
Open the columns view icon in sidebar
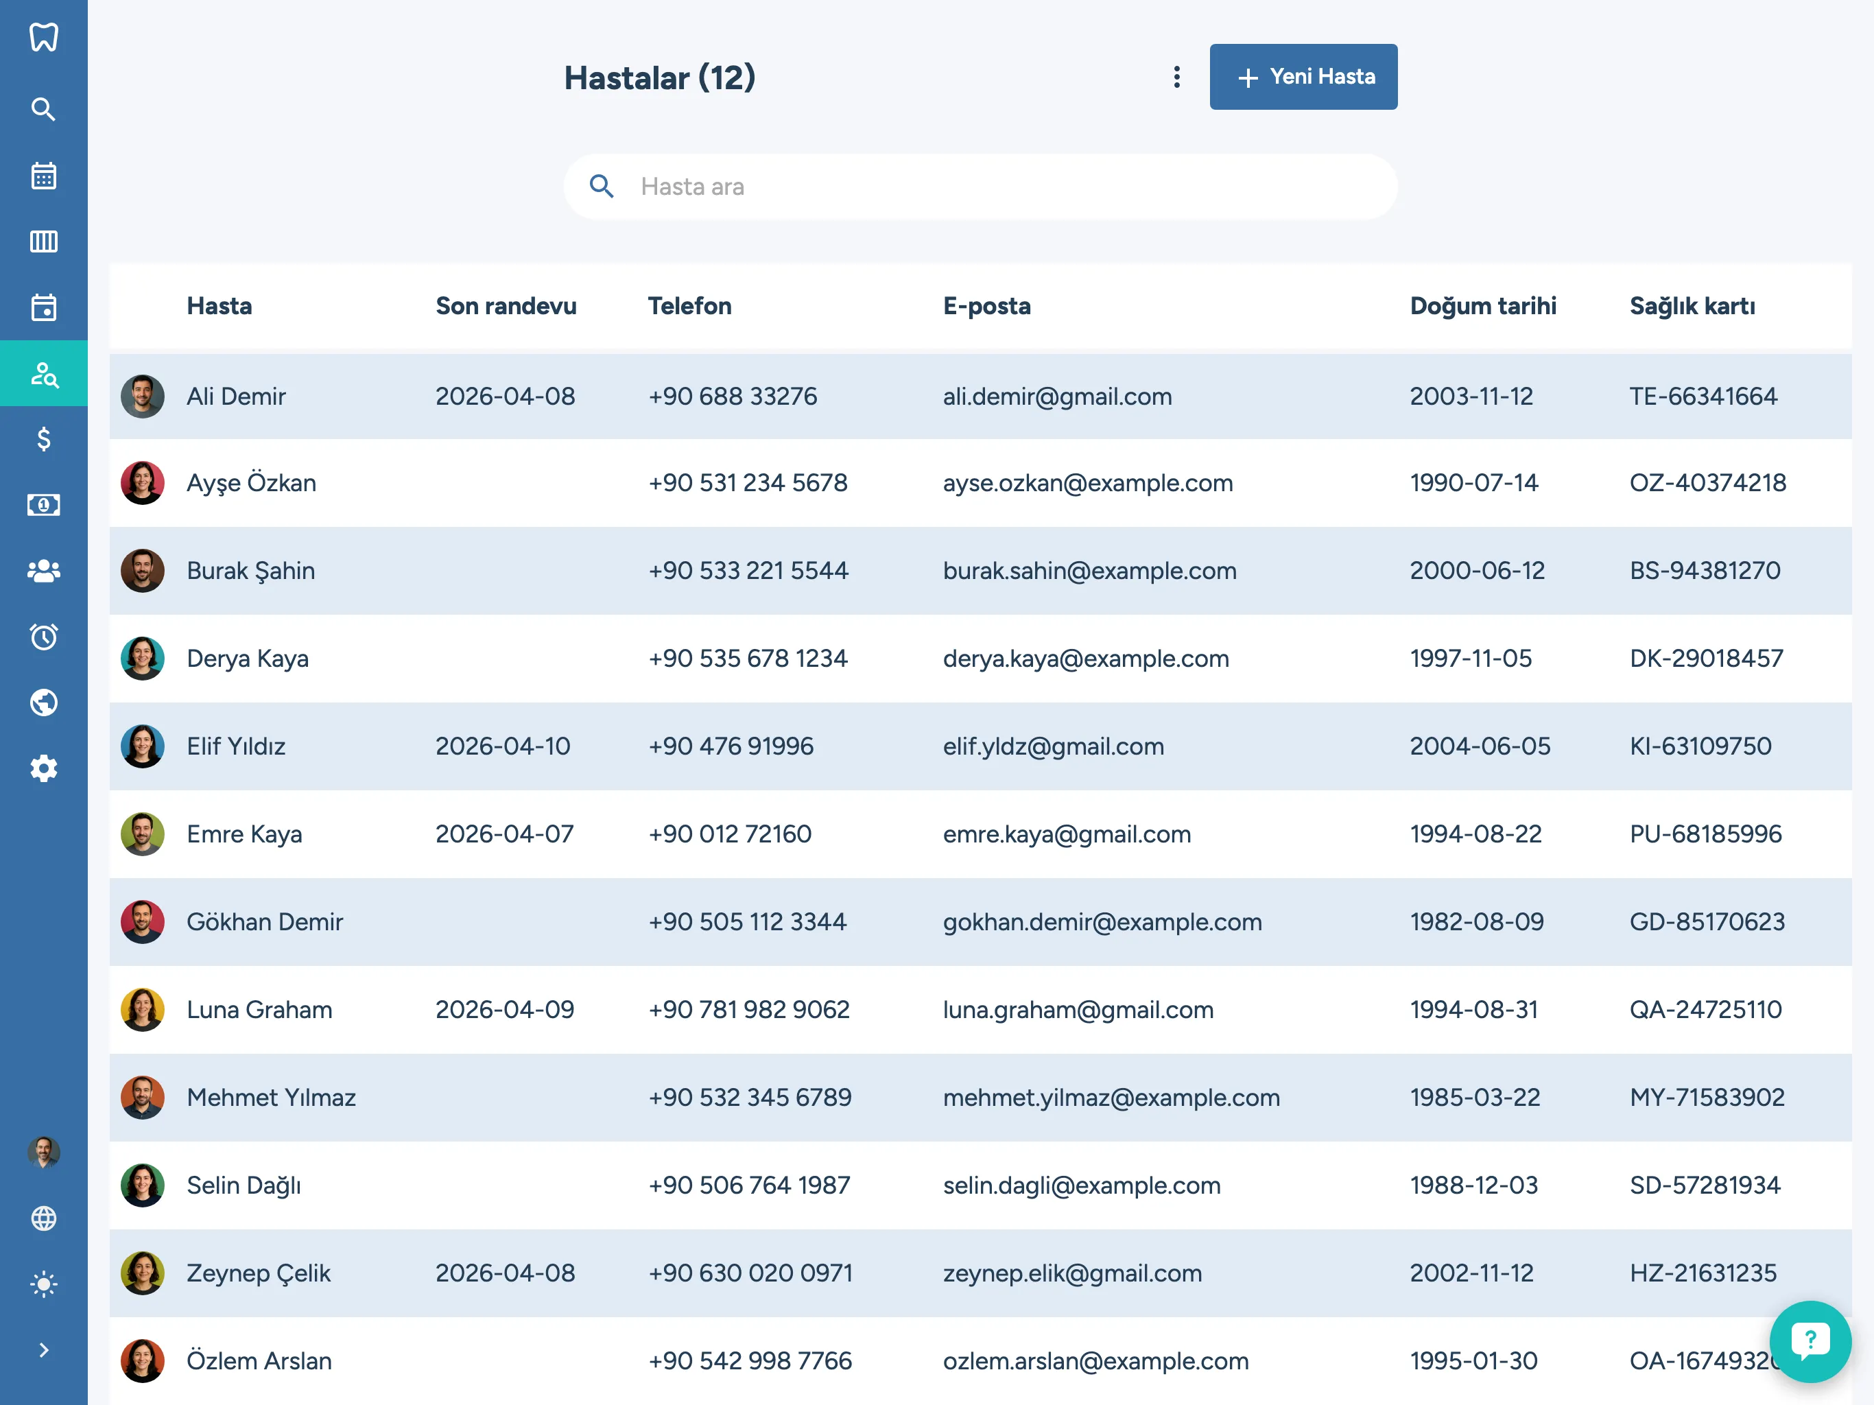43,241
